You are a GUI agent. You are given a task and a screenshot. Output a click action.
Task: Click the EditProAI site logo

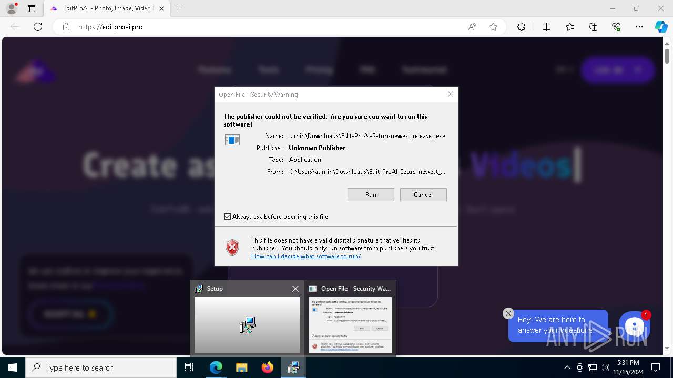pyautogui.click(x=36, y=71)
